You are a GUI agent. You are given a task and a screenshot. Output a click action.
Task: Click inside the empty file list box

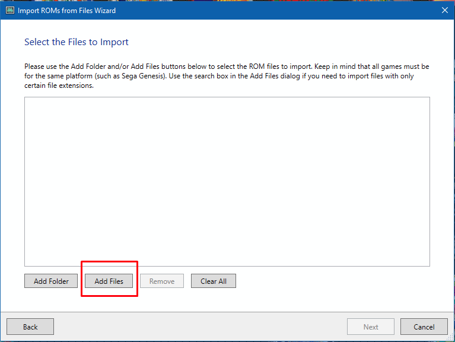tap(227, 182)
